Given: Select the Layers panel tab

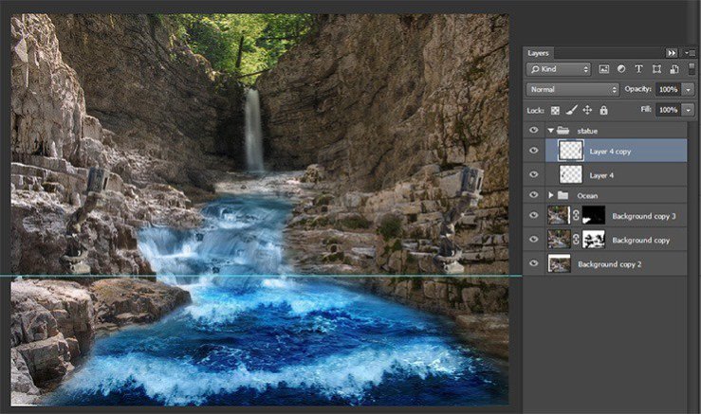Looking at the screenshot, I should 539,53.
